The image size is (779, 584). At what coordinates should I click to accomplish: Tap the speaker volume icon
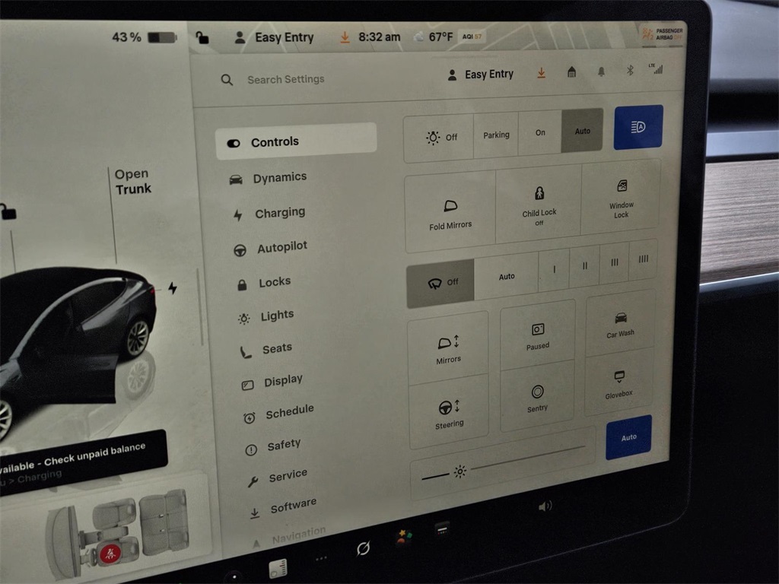[x=546, y=505]
